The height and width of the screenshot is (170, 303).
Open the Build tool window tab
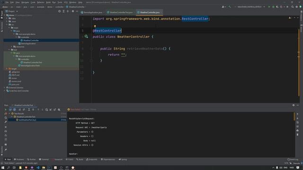80,160
